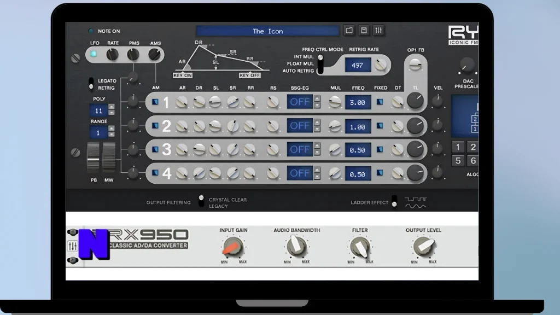Click the POLY value field showing 11
Viewport: 560px width, 315px height.
coord(98,110)
